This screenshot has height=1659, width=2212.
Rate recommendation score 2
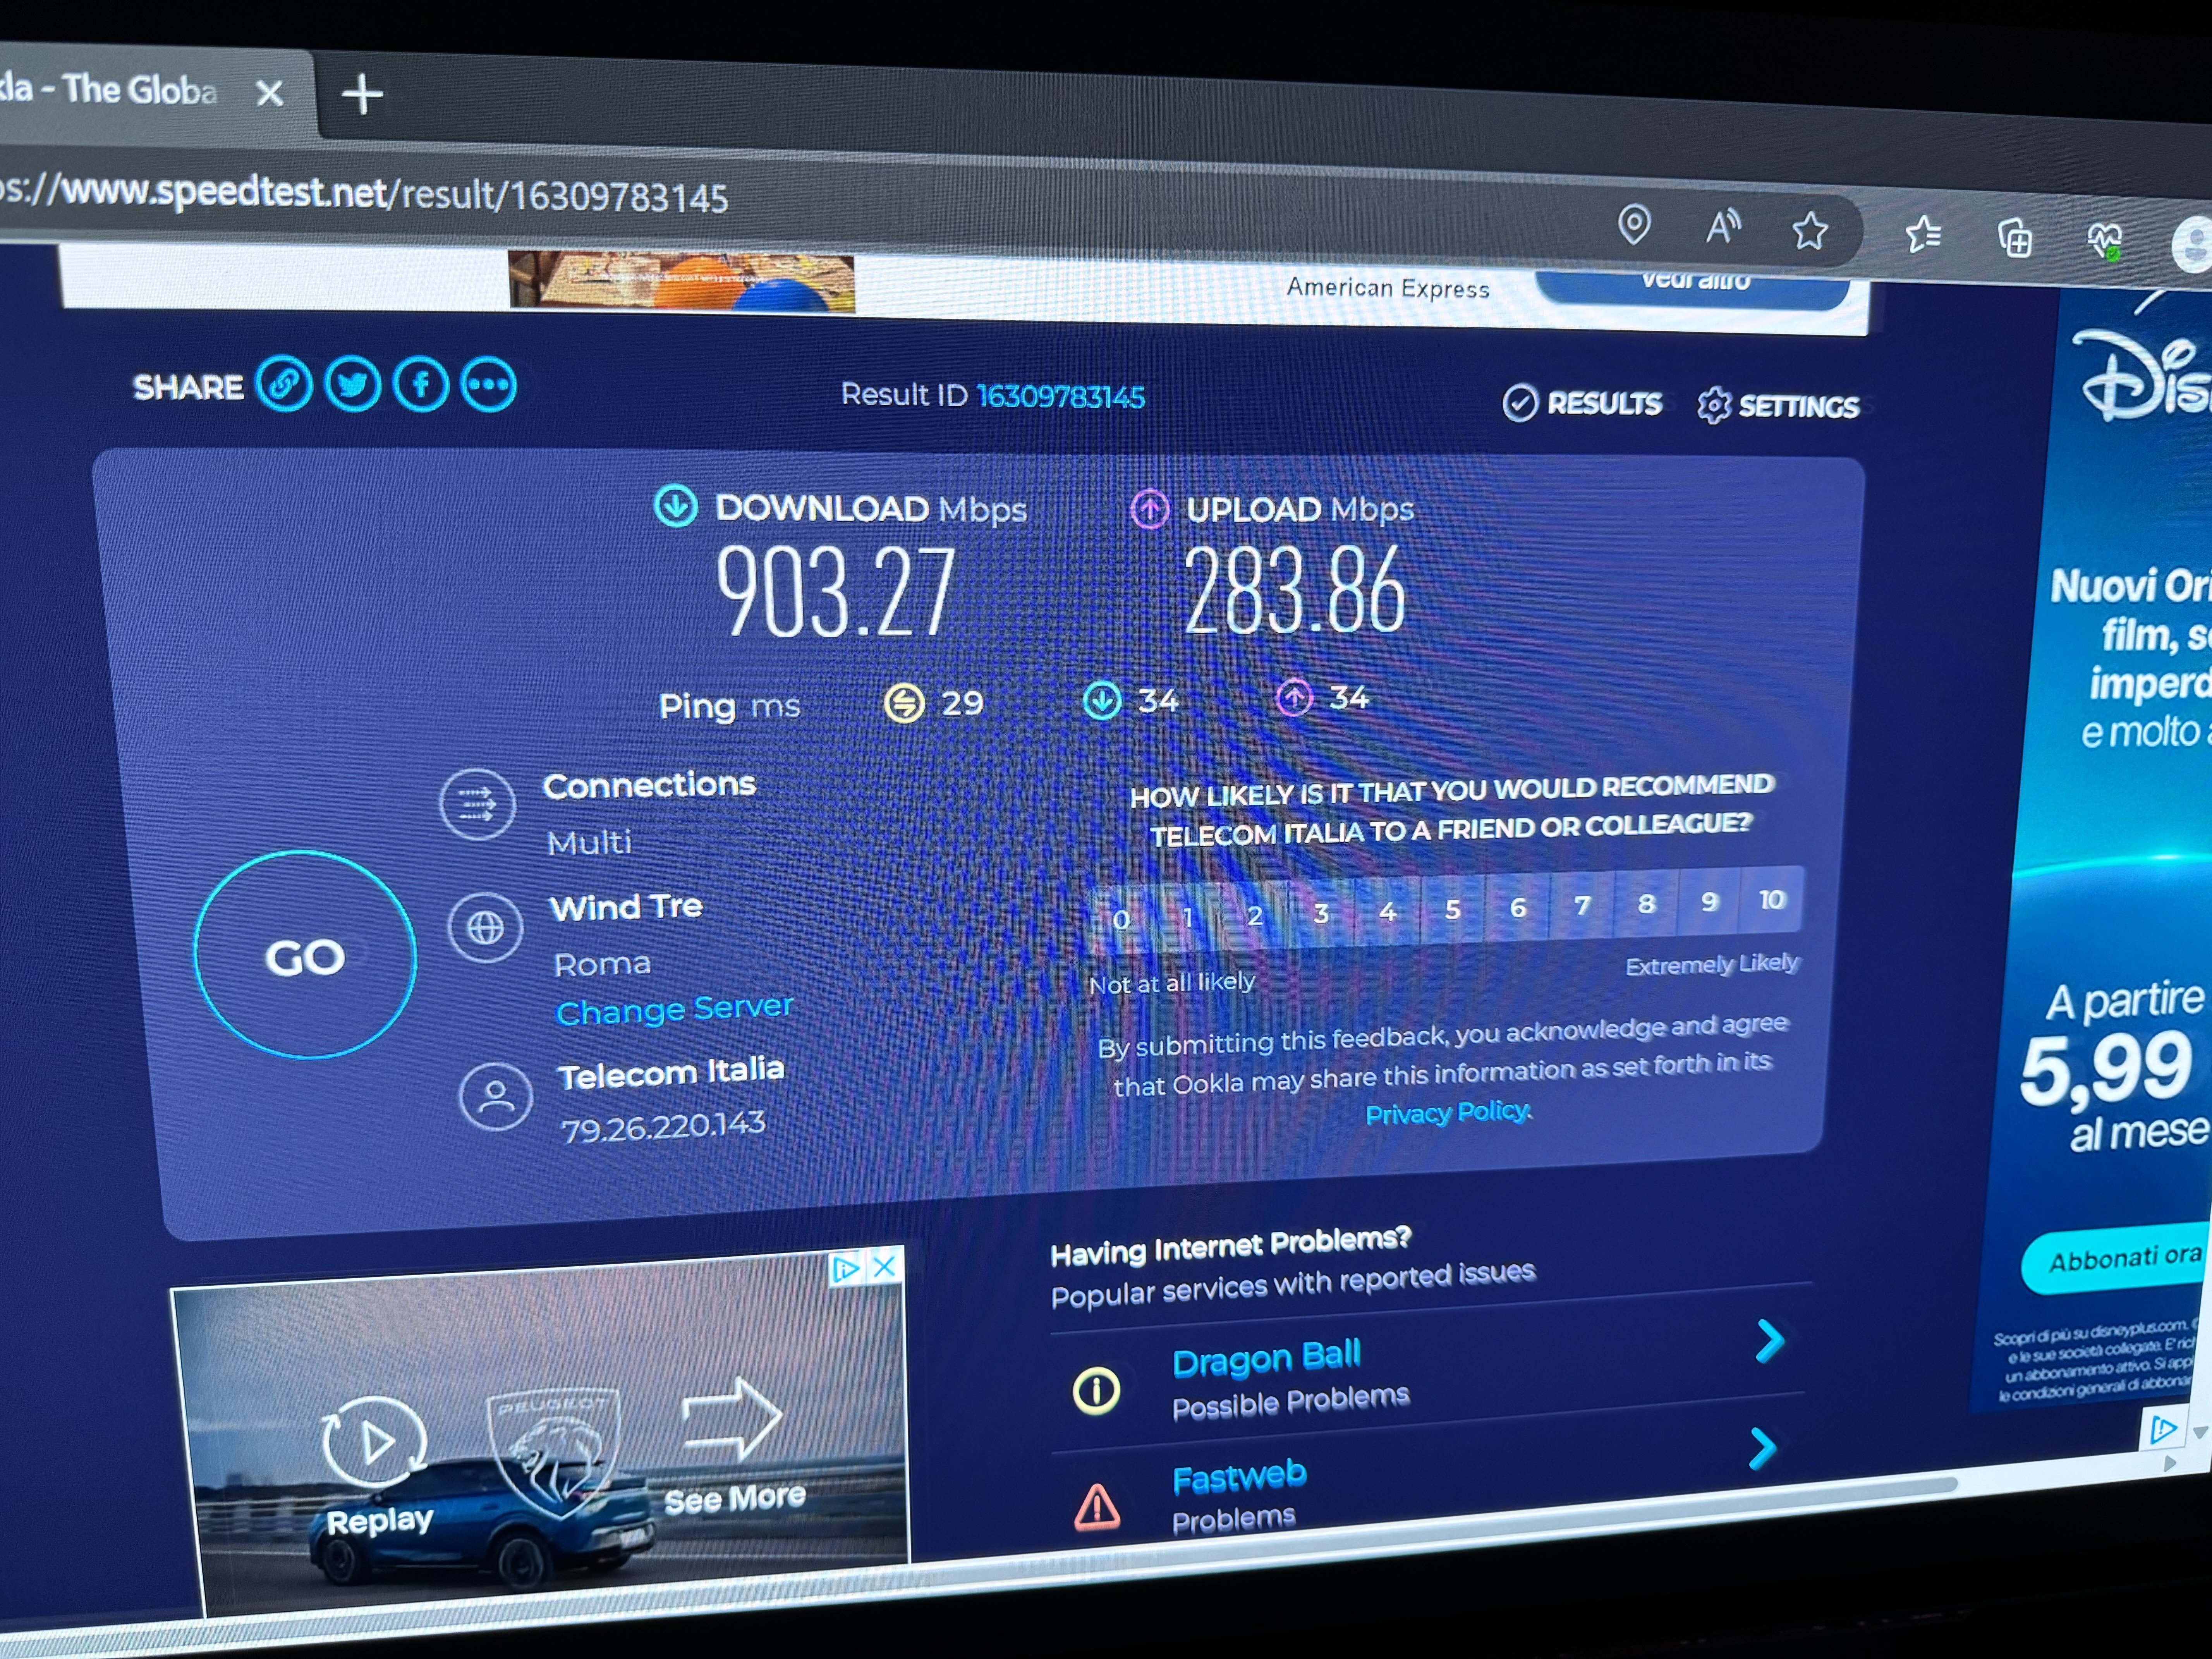pyautogui.click(x=1255, y=915)
